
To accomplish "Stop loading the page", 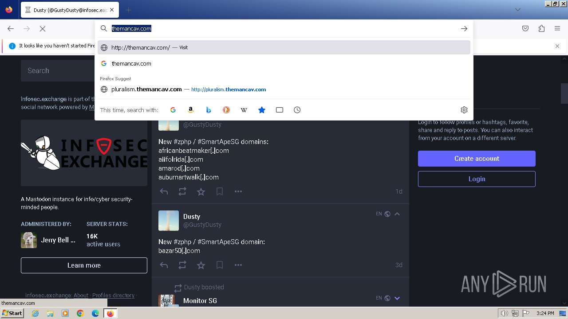I will (x=43, y=28).
